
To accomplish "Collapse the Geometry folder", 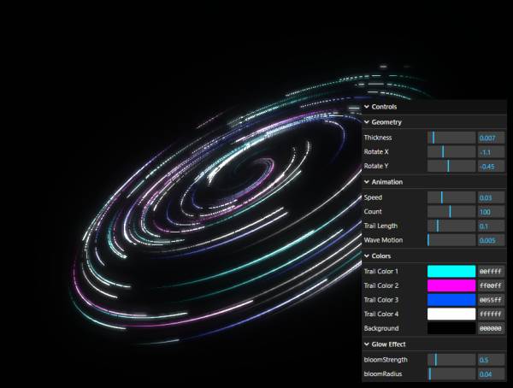I will click(x=386, y=122).
